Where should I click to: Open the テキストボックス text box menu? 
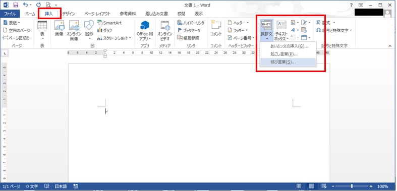coord(281,30)
